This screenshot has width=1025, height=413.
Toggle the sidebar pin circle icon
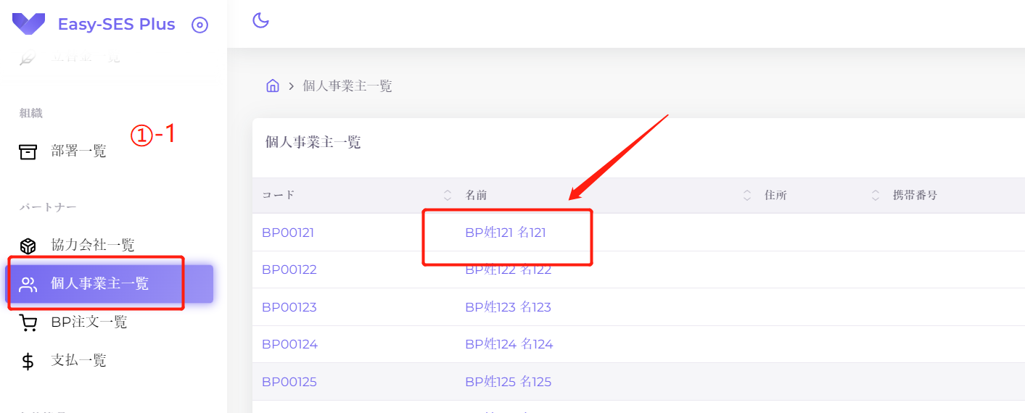click(x=199, y=25)
